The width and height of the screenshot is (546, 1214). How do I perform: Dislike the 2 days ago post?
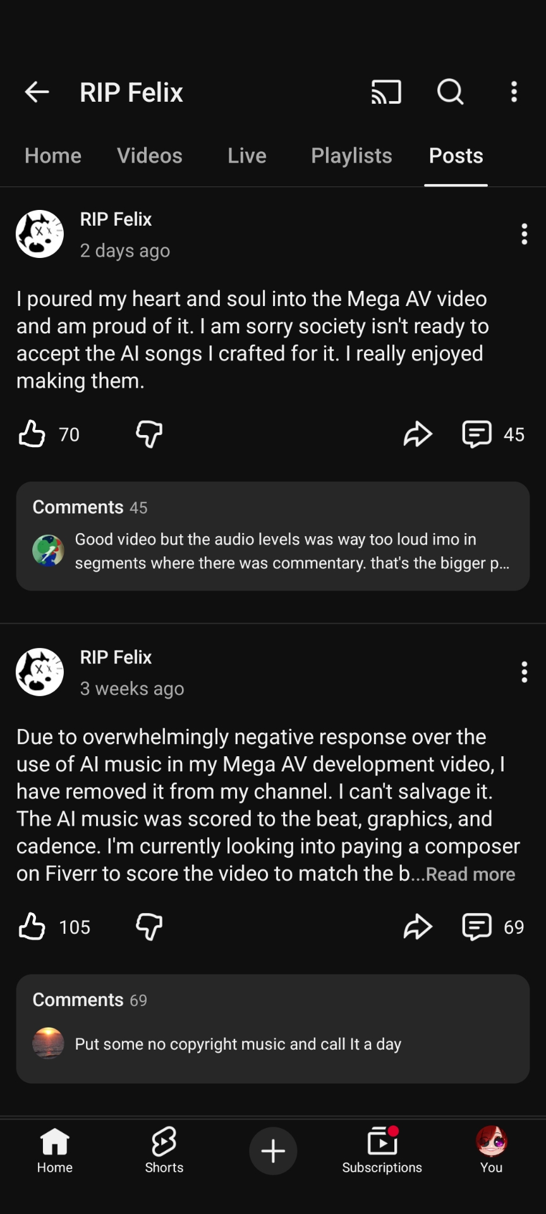click(149, 434)
